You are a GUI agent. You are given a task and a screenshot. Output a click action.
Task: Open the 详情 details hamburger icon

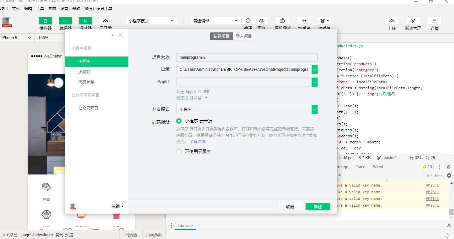[435, 21]
